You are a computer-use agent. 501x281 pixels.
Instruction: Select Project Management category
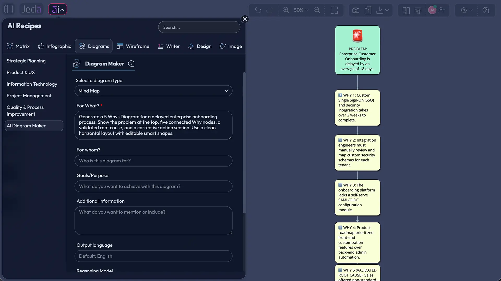point(29,95)
